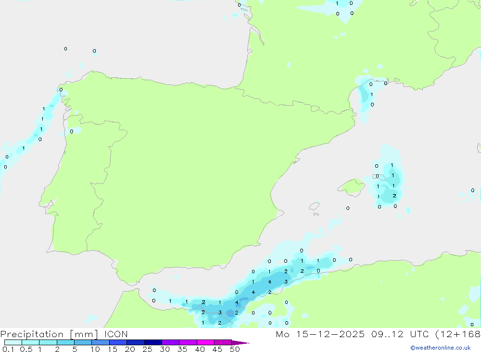Pick the 1–2 mm legend swatch

point(48,342)
